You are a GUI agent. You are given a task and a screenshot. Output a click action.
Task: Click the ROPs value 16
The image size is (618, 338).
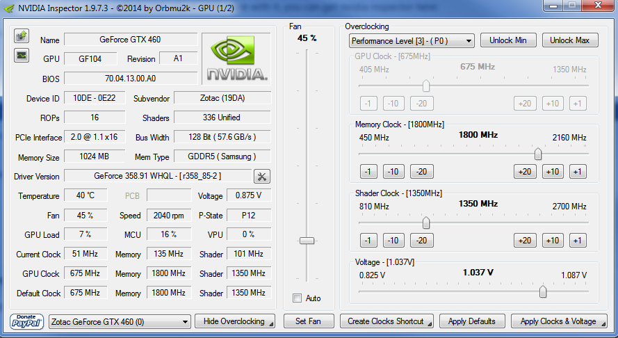[x=95, y=117]
